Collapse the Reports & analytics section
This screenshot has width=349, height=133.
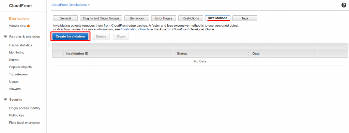[5, 36]
